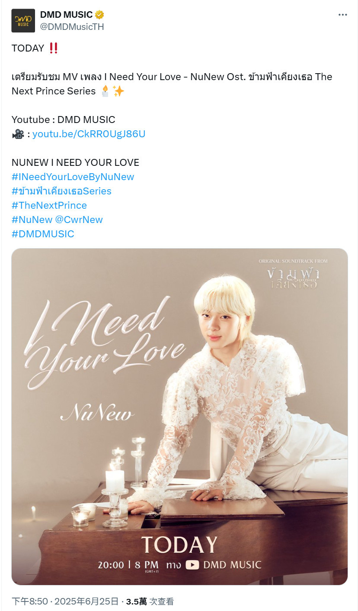Open the three-dot more options menu

coord(342,15)
